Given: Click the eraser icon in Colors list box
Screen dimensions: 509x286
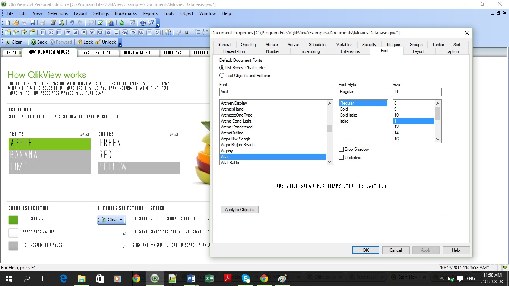Looking at the screenshot, I should pos(177,134).
